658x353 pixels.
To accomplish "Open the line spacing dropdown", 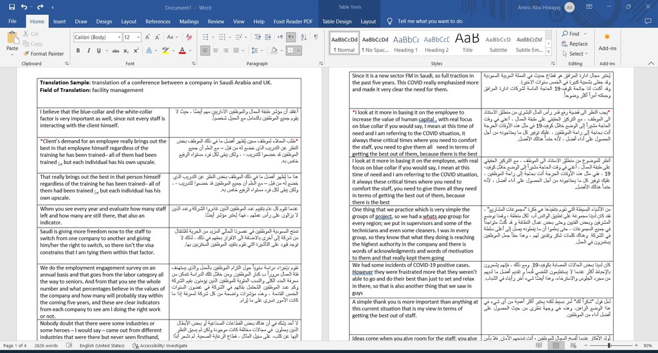I will tap(256, 51).
